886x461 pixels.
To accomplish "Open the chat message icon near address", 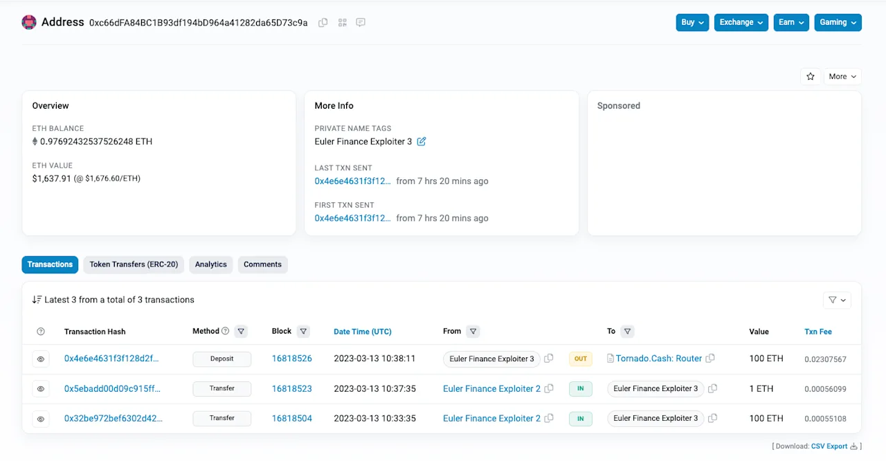I will (361, 23).
